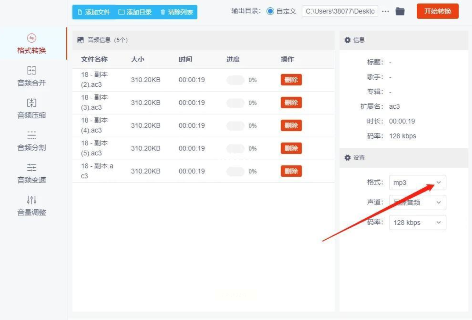Click the output folder icon
The width and height of the screenshot is (472, 320).
tap(400, 11)
